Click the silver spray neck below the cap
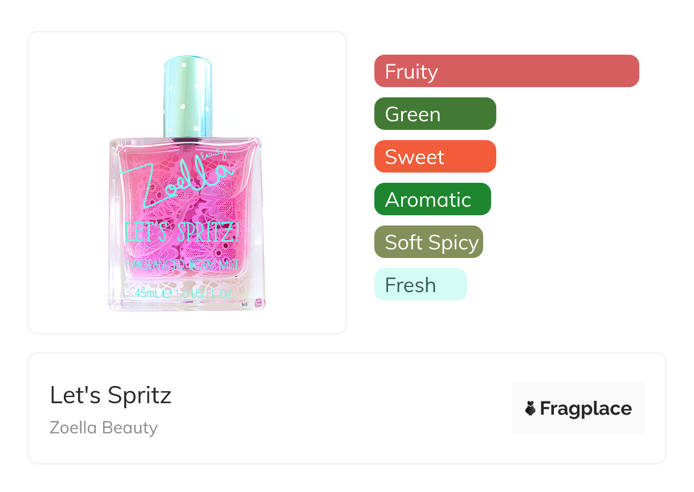694x492 pixels. tap(188, 138)
